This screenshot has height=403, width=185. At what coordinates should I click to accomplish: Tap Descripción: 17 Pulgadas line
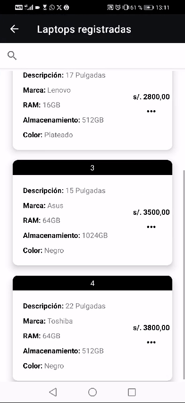[64, 75]
